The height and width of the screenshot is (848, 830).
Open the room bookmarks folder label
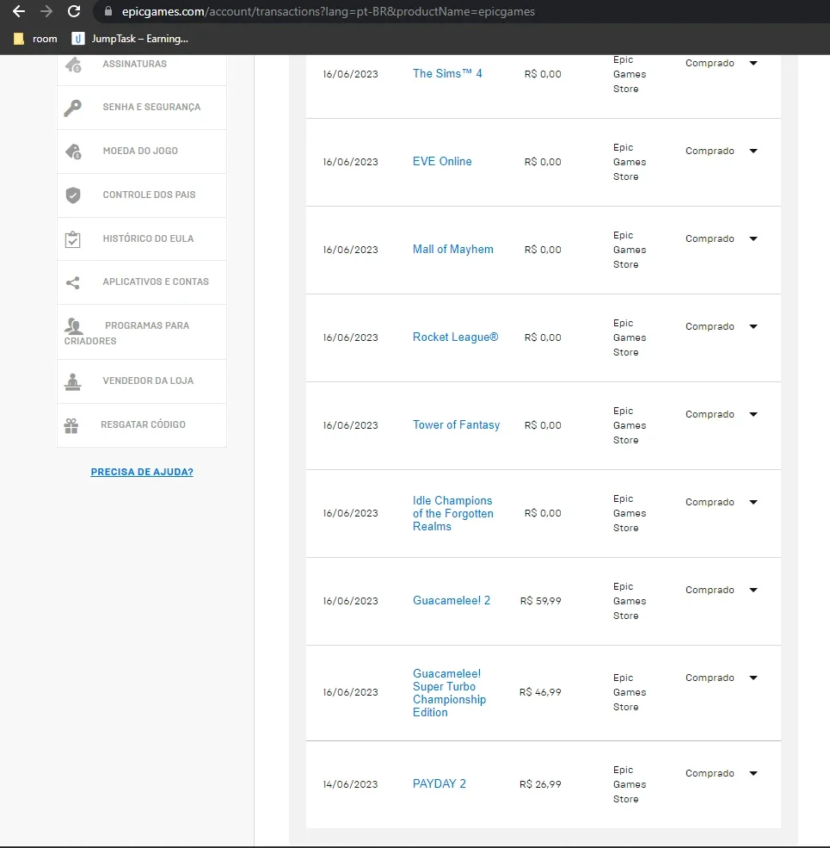(x=45, y=39)
